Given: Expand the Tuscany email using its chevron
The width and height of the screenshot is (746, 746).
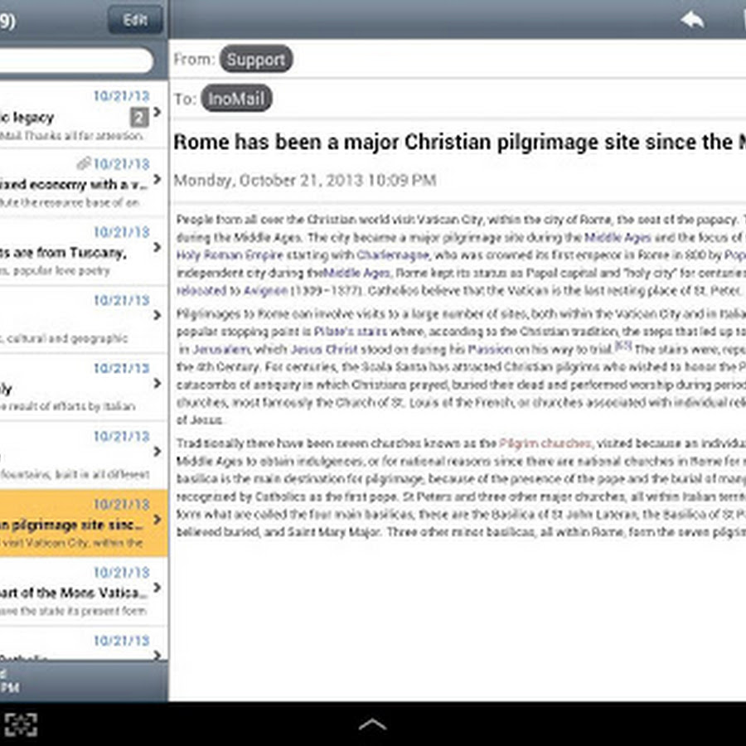Looking at the screenshot, I should click(x=158, y=246).
